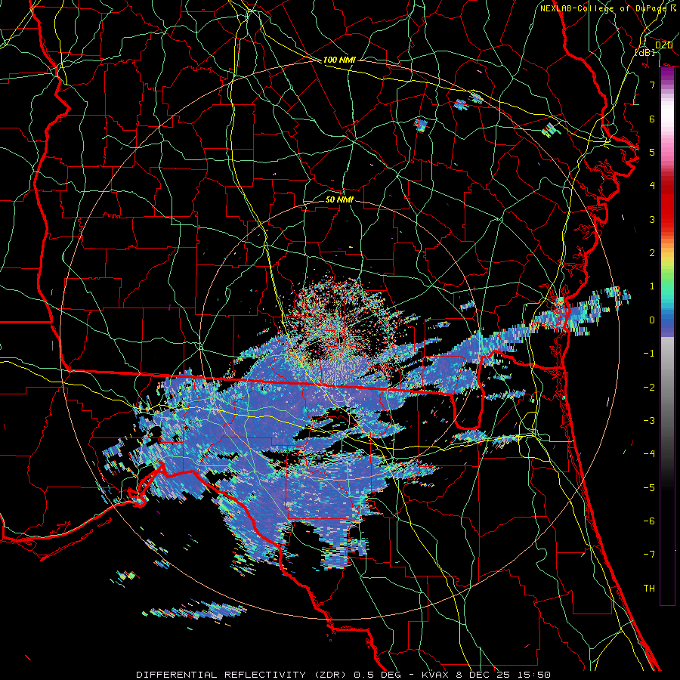Viewport: 680px width, 680px height.
Task: Click the TH threshold label on scale
Action: pyautogui.click(x=649, y=588)
